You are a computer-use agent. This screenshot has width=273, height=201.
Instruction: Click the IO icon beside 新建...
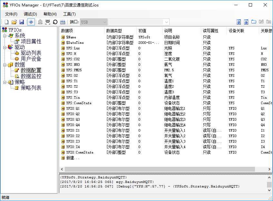coord(63,158)
